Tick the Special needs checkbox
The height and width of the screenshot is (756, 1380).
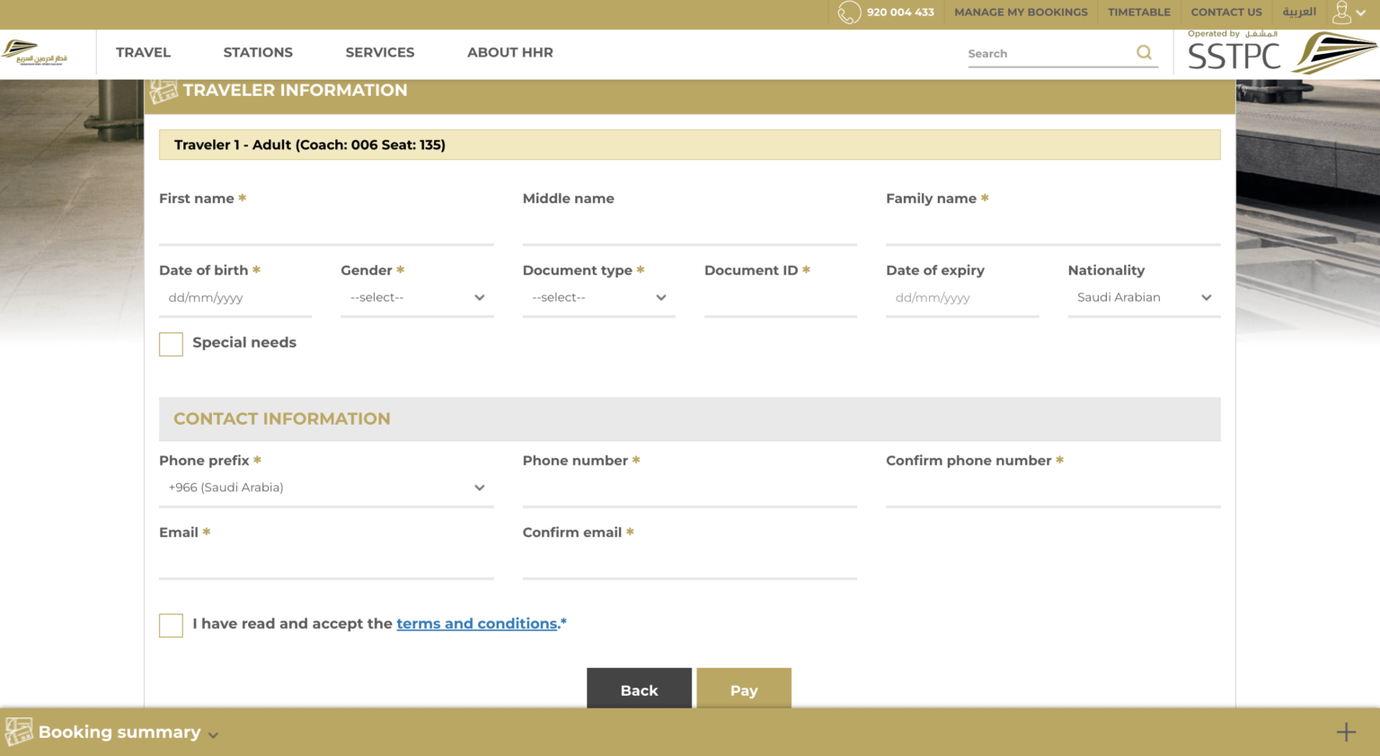(x=171, y=344)
